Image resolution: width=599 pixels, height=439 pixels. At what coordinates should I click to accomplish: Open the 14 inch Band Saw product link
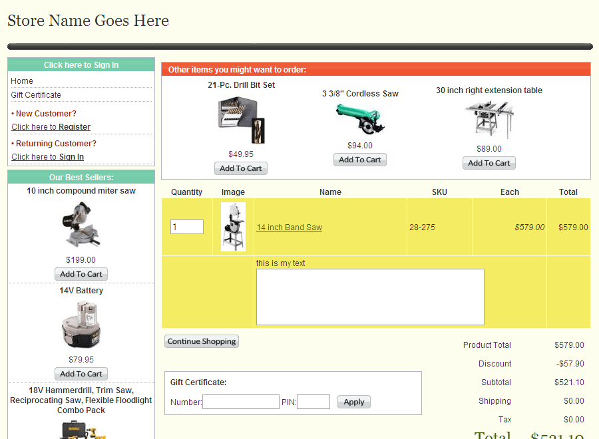(290, 227)
